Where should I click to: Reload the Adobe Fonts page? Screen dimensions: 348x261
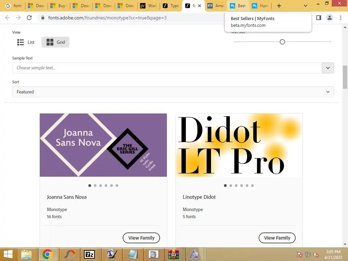point(29,18)
